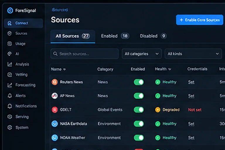Click AP News healthy status icon

[158, 96]
